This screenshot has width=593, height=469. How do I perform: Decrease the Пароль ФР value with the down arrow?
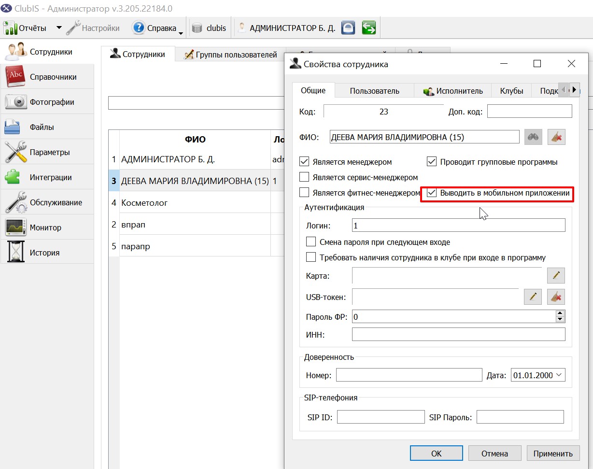pyautogui.click(x=560, y=319)
